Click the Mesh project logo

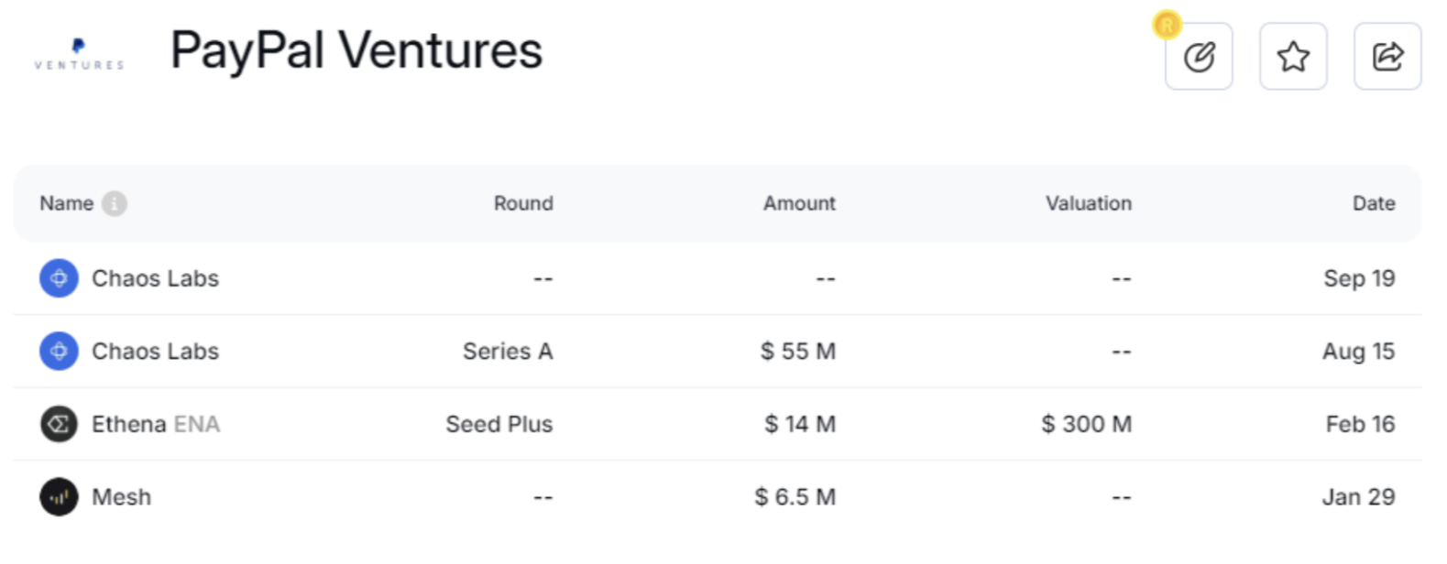[x=59, y=497]
